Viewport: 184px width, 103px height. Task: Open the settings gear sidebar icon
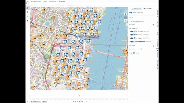point(28,21)
